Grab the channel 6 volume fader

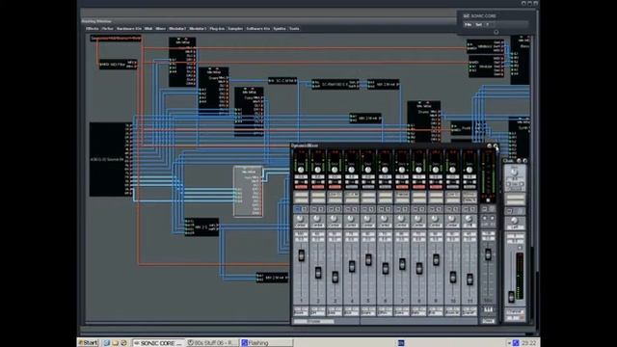click(x=386, y=268)
